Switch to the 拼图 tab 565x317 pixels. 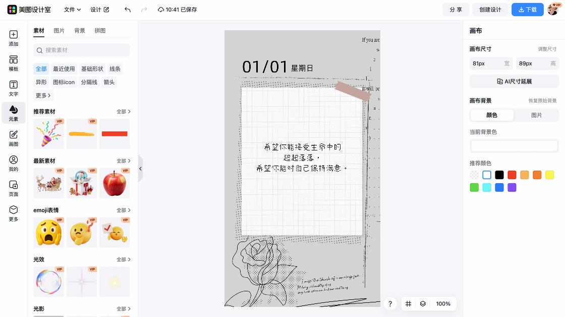coord(100,31)
